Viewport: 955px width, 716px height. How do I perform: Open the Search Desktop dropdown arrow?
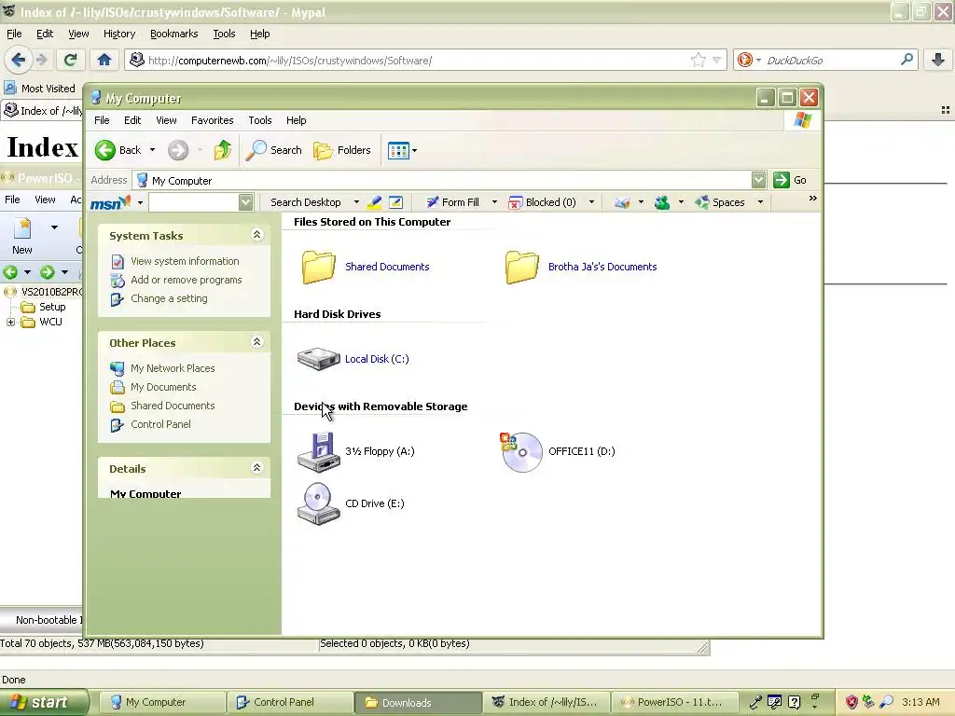click(356, 202)
